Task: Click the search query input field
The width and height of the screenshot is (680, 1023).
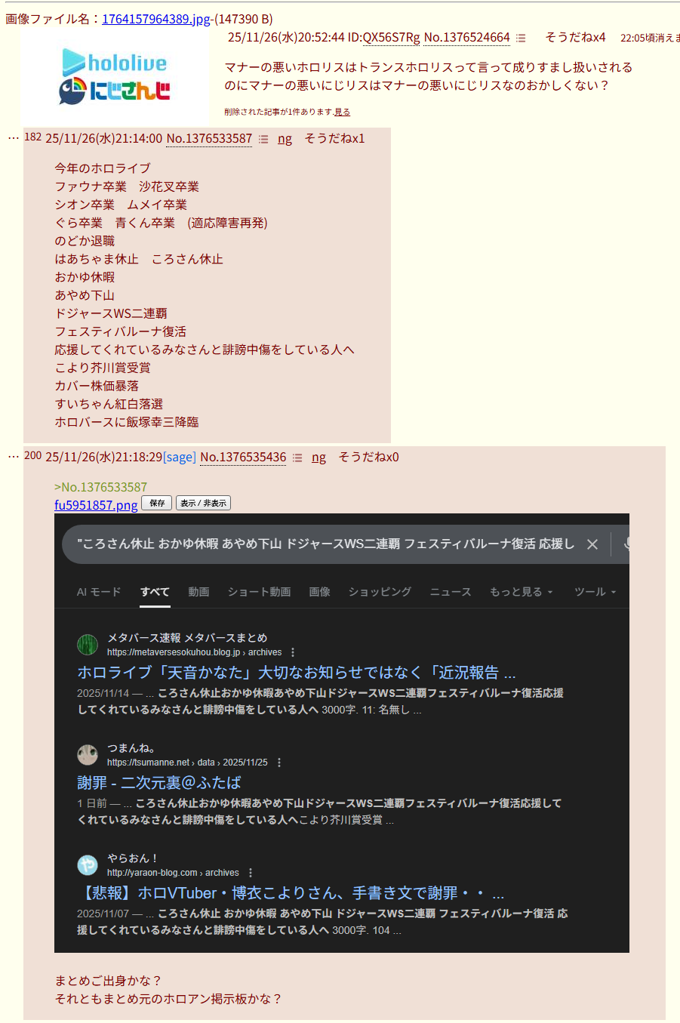Action: click(x=325, y=544)
